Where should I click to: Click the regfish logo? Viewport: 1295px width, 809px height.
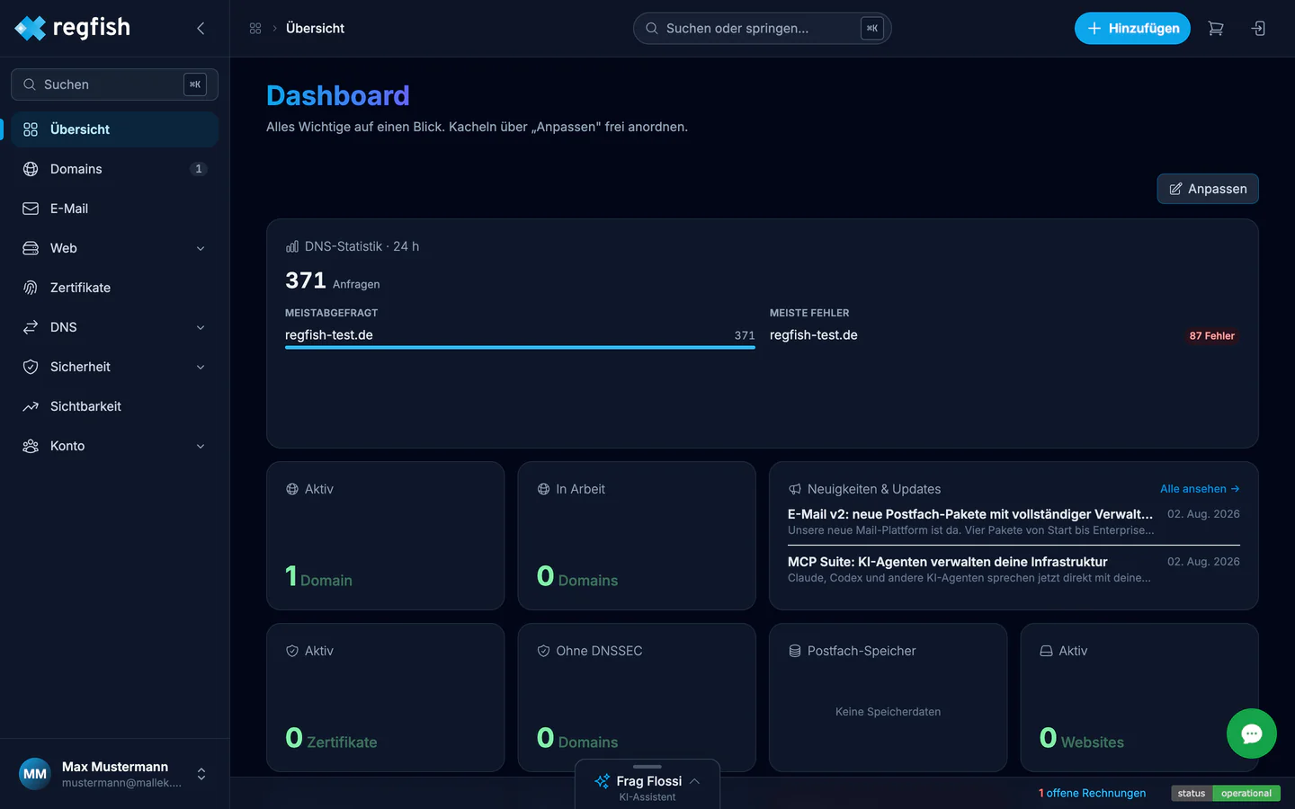[73, 28]
